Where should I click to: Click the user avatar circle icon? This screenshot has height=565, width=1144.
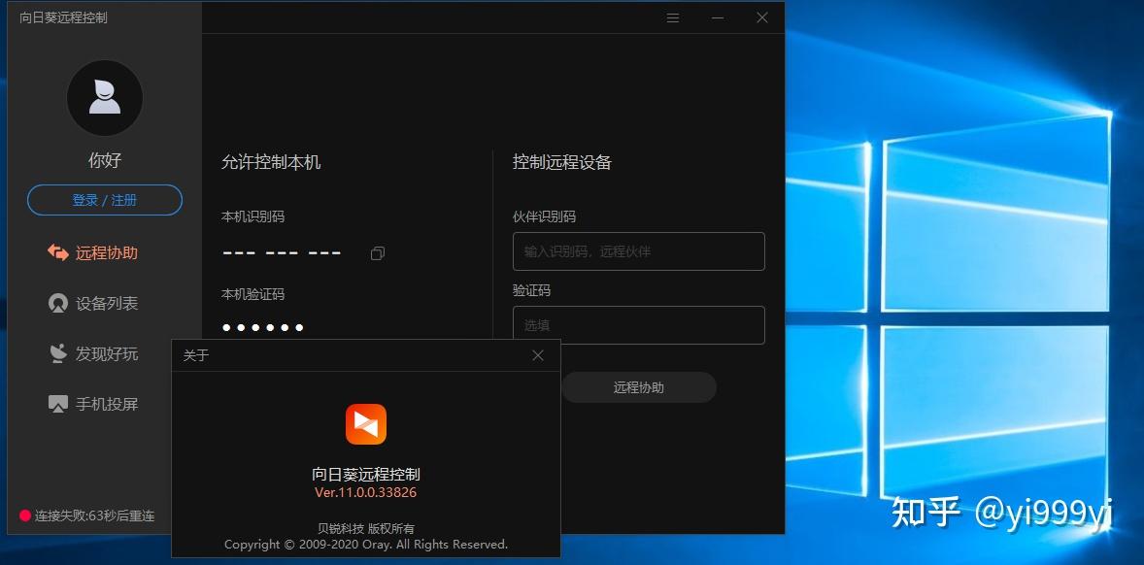104,98
